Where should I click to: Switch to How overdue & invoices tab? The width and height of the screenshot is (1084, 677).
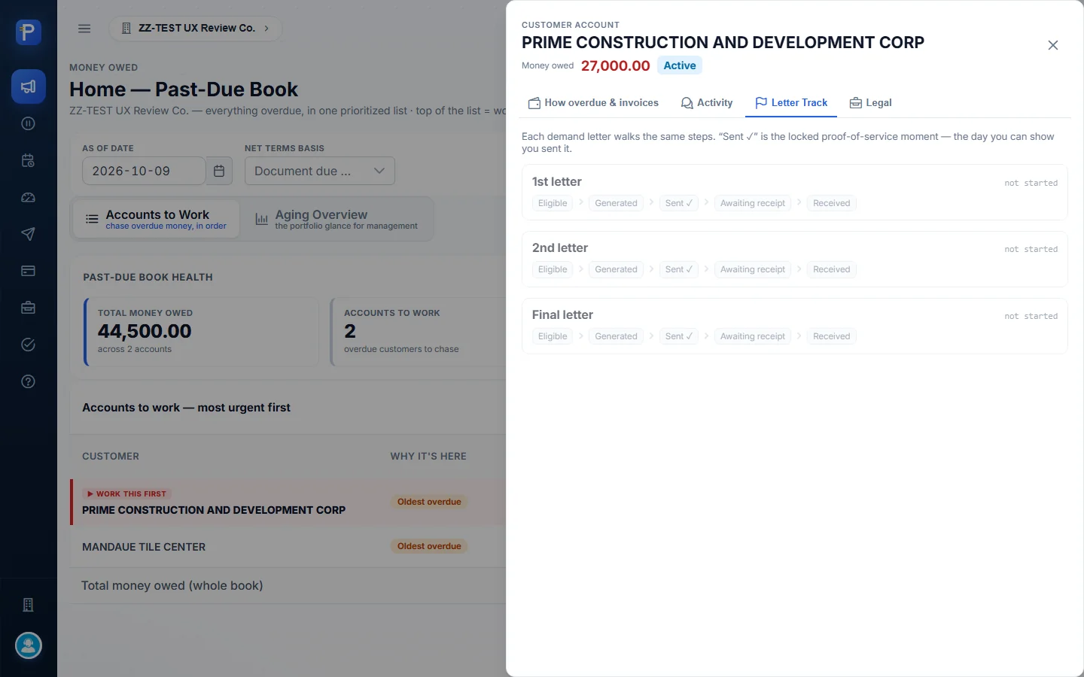point(593,103)
